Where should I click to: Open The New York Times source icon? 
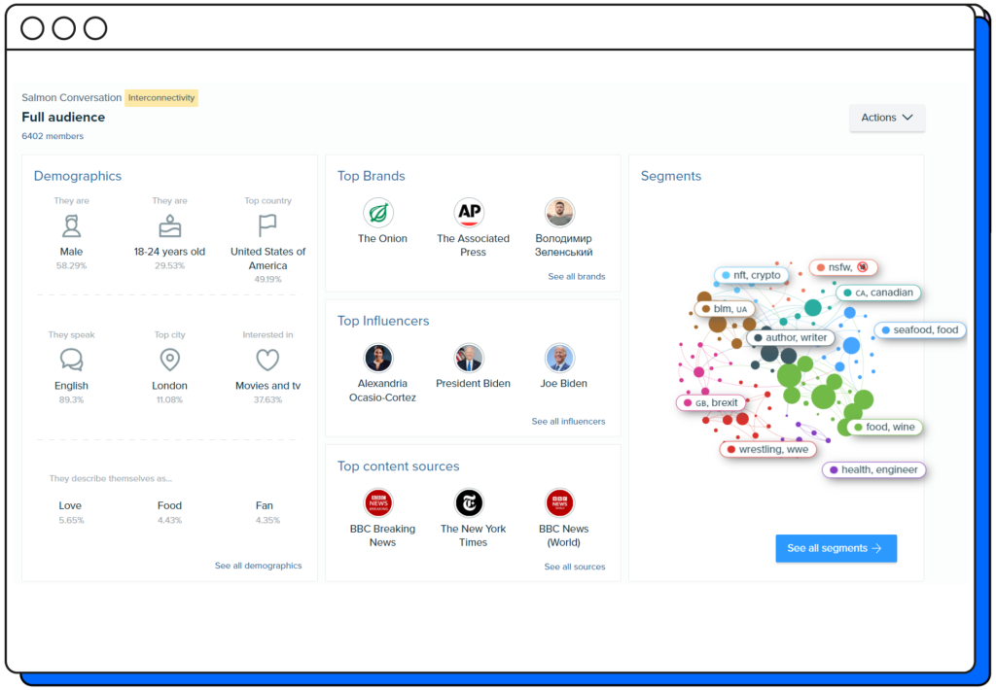[470, 502]
